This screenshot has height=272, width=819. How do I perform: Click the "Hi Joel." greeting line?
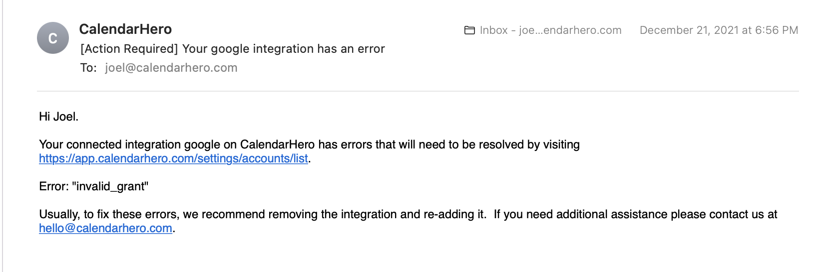(x=58, y=117)
